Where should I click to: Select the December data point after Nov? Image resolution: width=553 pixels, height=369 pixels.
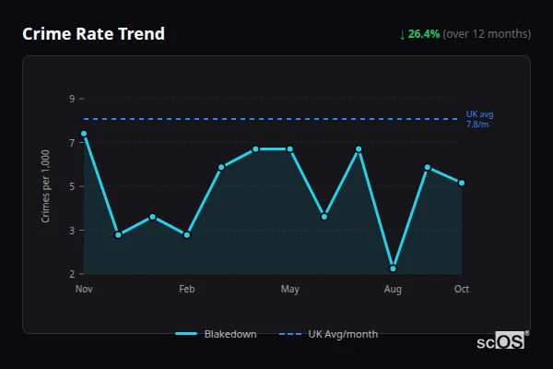pyautogui.click(x=118, y=235)
